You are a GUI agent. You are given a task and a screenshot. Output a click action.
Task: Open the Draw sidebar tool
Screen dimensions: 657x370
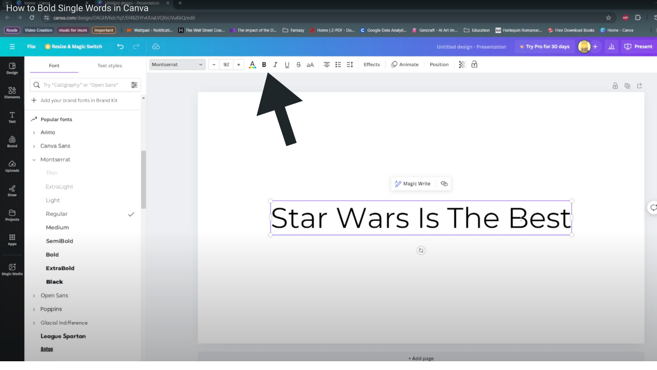[x=12, y=191]
